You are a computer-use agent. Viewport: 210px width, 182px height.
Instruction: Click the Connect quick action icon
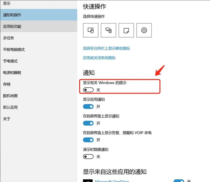point(108,30)
